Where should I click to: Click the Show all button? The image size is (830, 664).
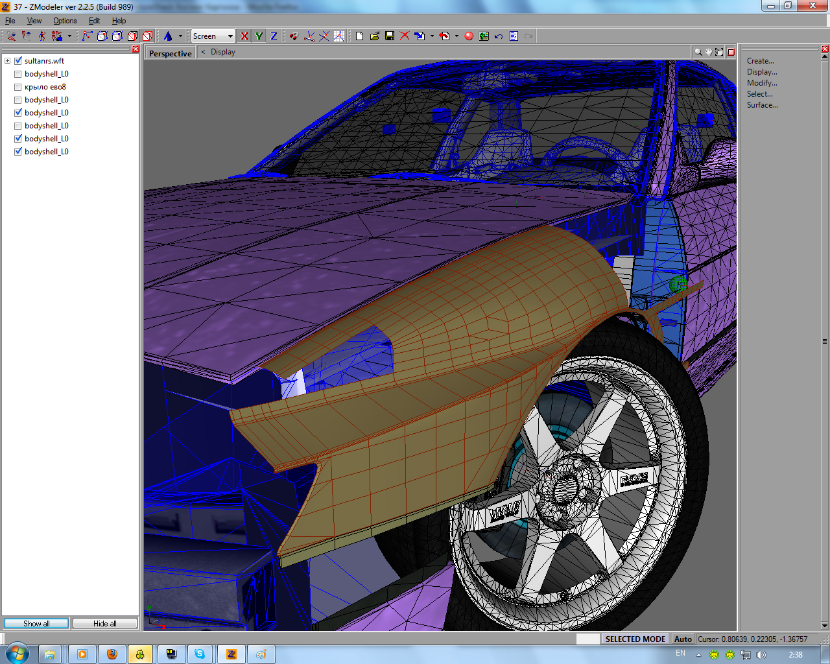[36, 623]
